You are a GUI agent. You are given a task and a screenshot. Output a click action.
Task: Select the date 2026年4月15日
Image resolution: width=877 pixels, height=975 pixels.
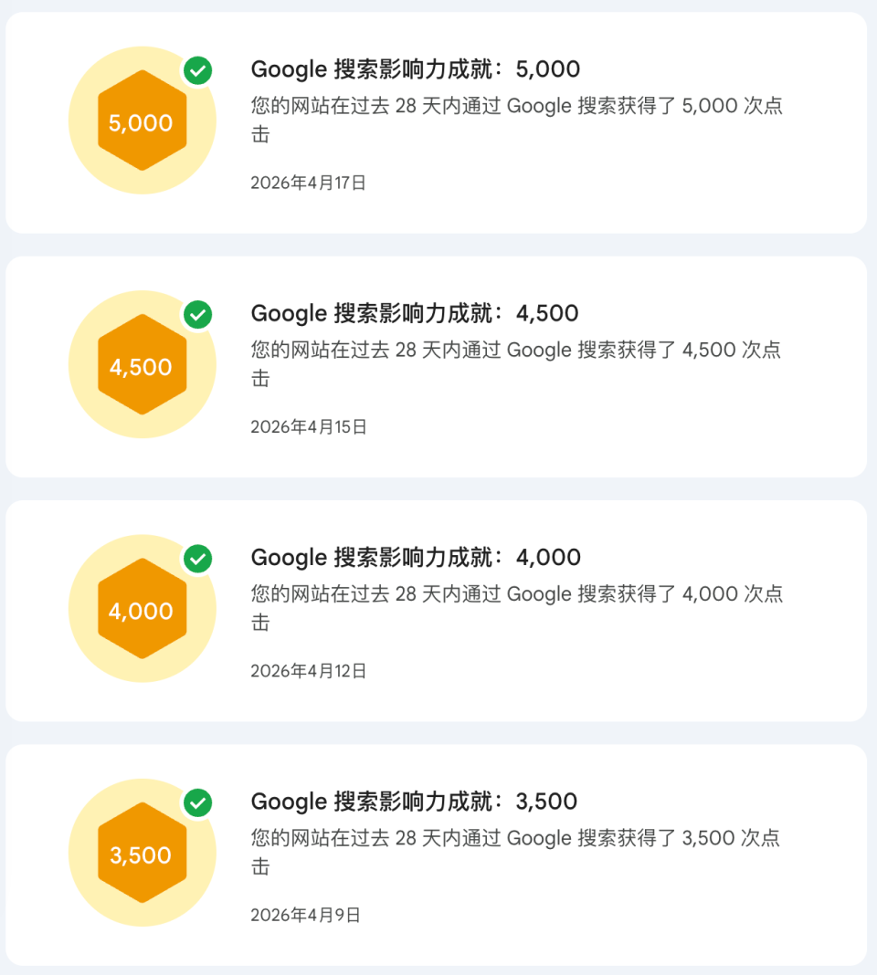coord(309,427)
